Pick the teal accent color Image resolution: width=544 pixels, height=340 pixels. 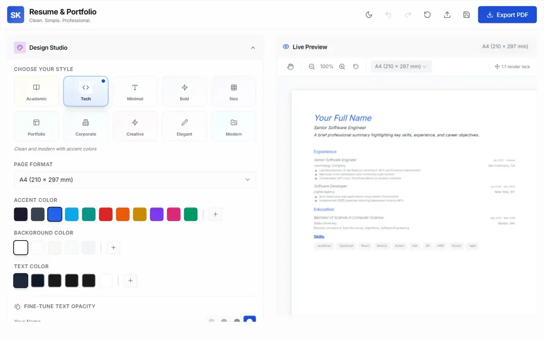pos(89,214)
